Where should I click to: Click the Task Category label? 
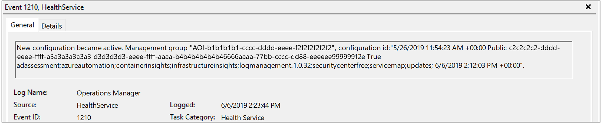(192, 117)
